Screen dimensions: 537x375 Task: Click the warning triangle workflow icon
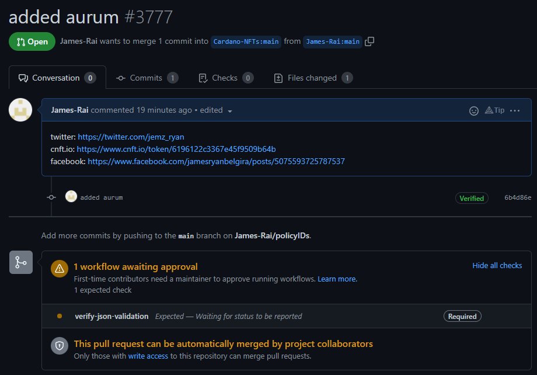coord(60,268)
